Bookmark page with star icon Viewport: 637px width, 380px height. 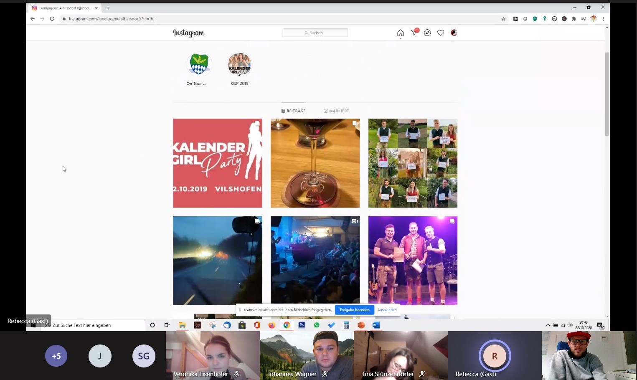(x=503, y=19)
